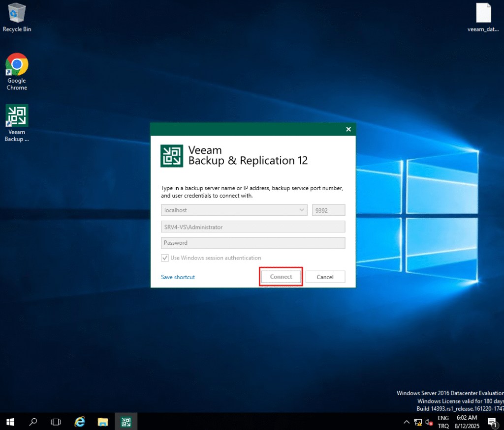Click the SRV4-VS\Administrator username field
Viewport: 504px width, 430px height.
[253, 227]
